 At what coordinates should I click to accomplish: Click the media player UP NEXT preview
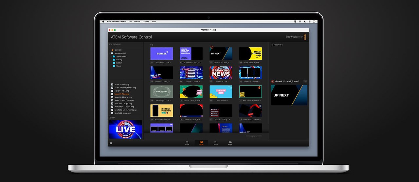click(289, 95)
